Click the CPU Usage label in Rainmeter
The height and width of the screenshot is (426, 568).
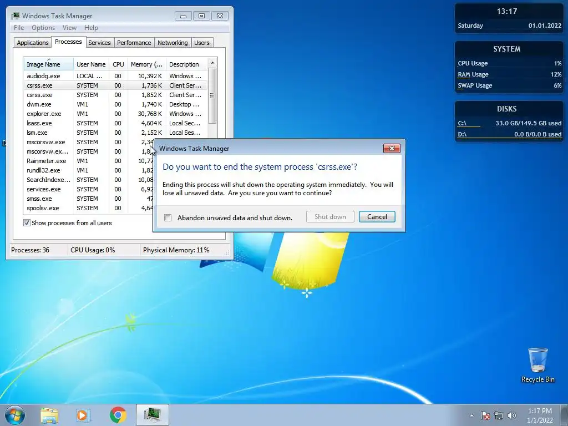pyautogui.click(x=473, y=63)
